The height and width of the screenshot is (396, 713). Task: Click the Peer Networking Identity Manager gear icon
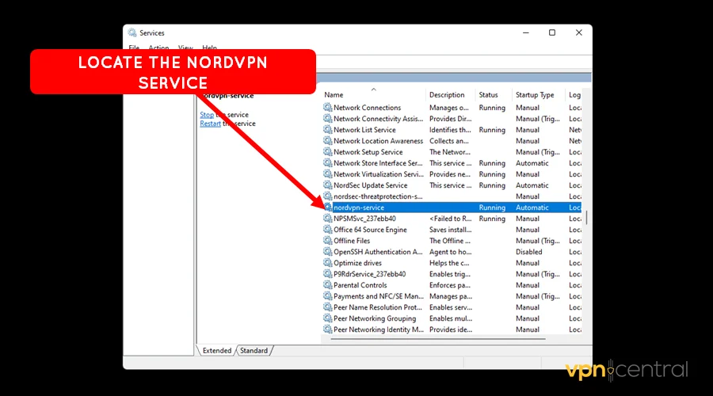coord(327,329)
